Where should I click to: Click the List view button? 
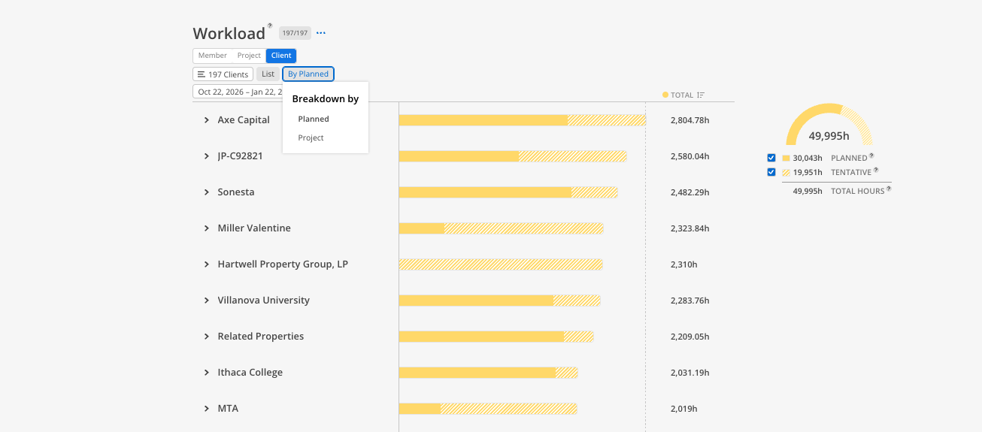[x=268, y=74]
